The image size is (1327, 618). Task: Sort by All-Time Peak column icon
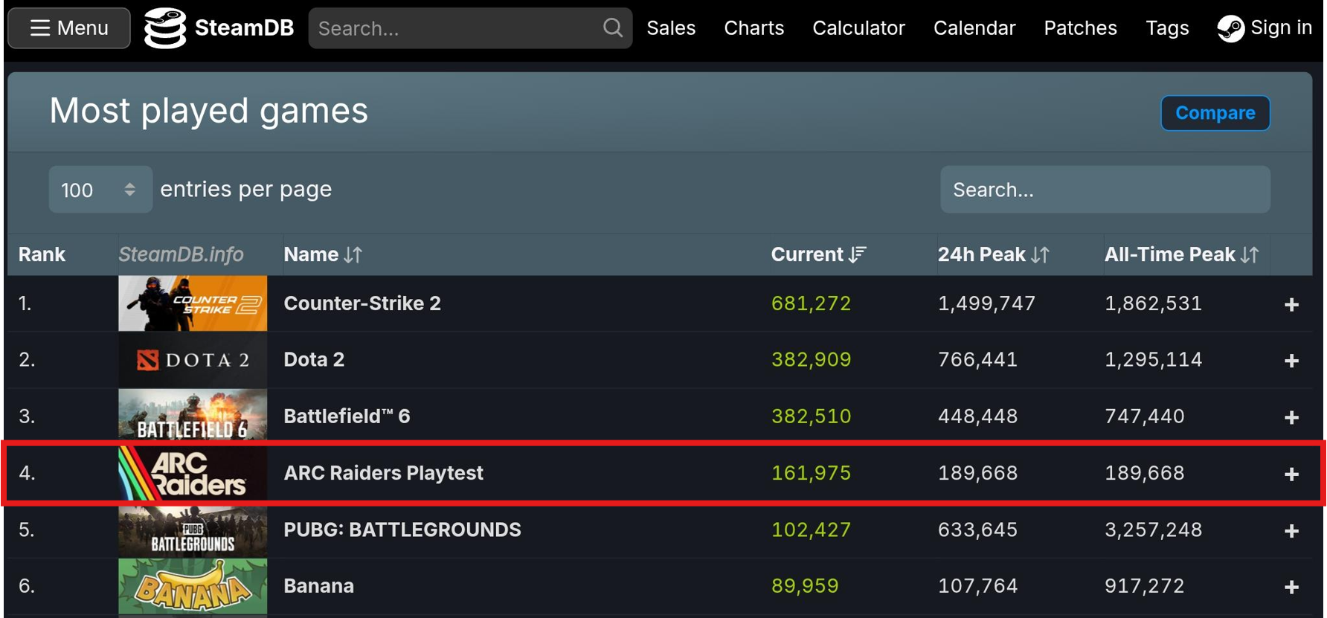pyautogui.click(x=1250, y=255)
